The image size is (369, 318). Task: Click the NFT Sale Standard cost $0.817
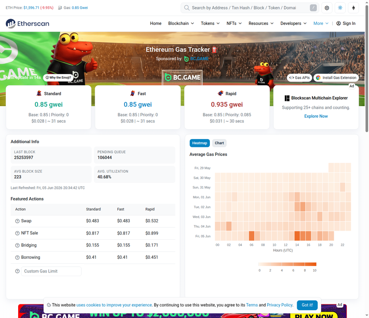pyautogui.click(x=93, y=233)
